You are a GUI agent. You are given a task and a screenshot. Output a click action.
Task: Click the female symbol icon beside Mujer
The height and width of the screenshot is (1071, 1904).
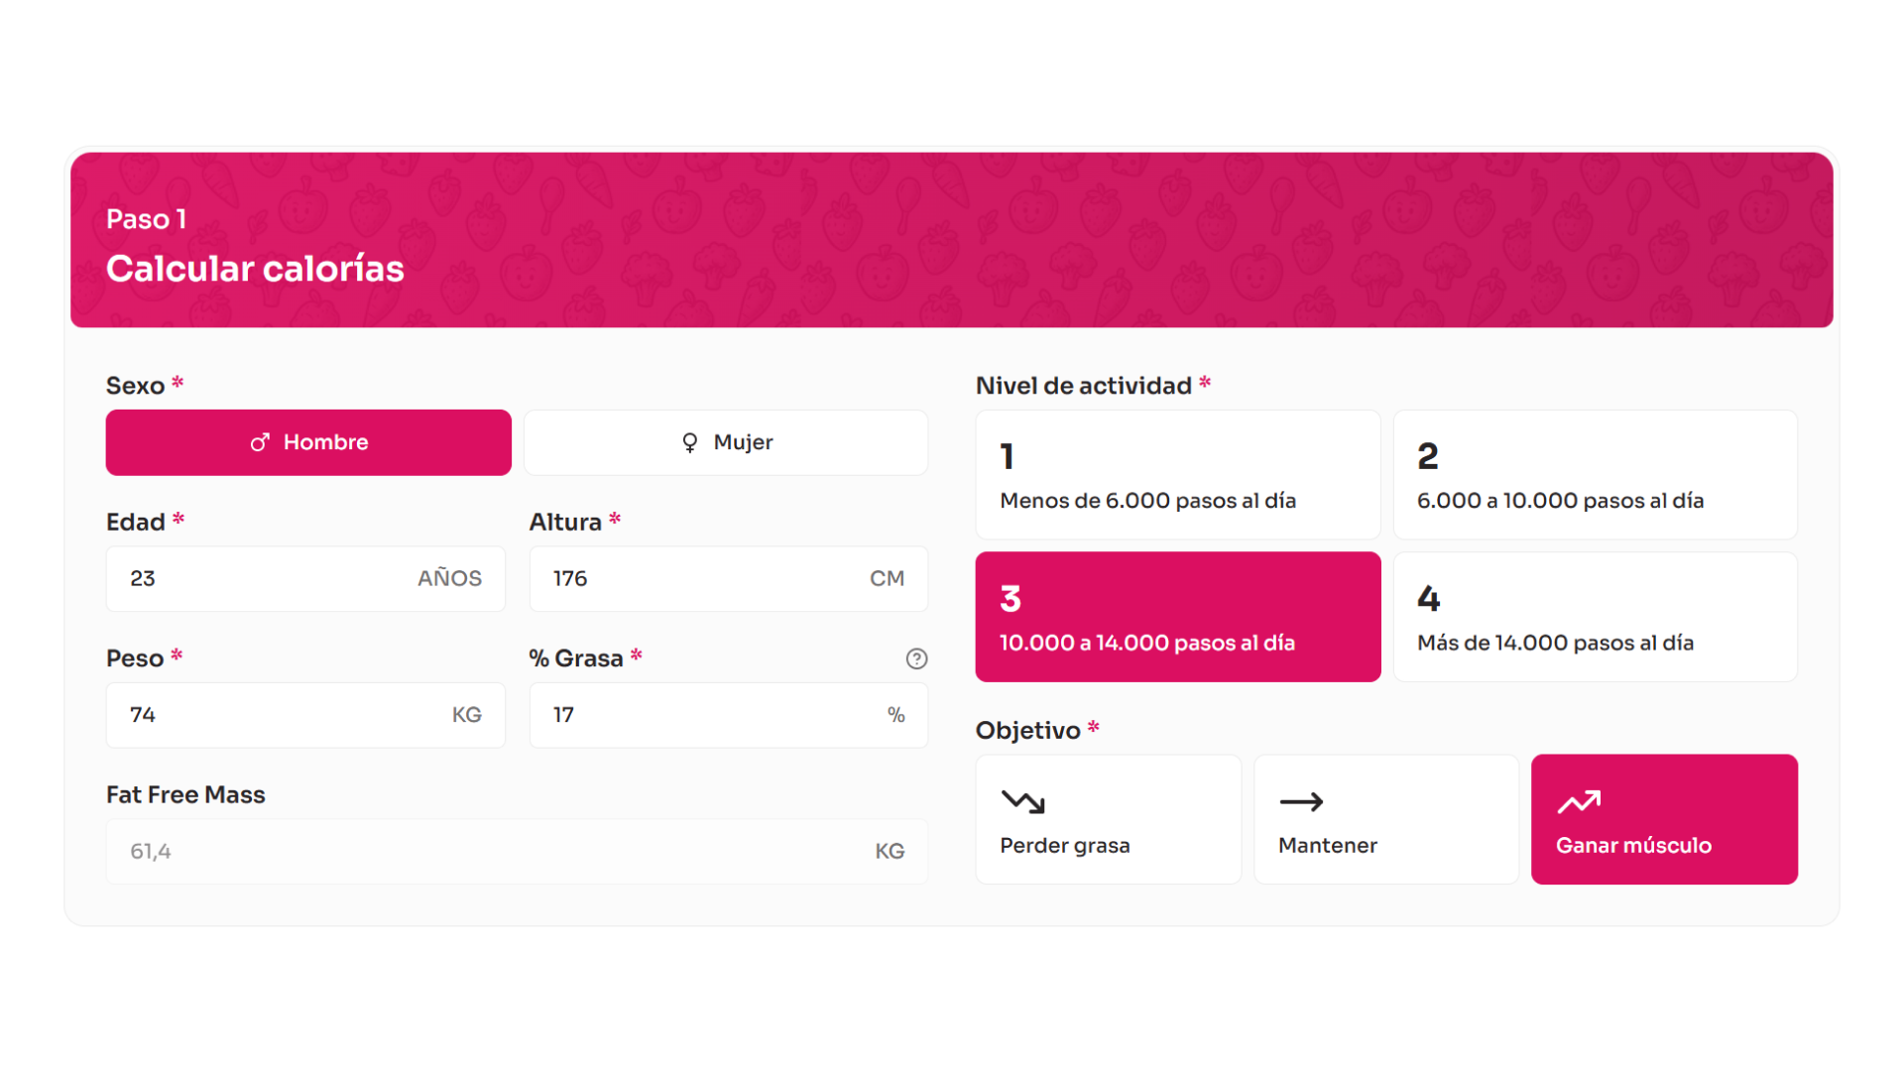tap(689, 442)
